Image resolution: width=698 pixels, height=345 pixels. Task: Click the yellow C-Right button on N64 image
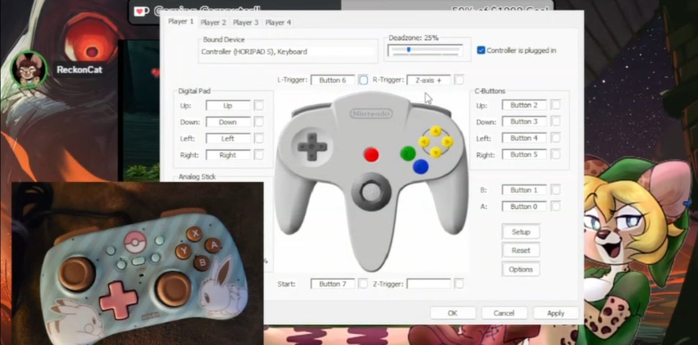pos(447,141)
